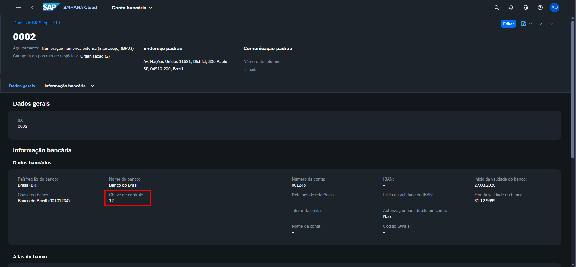576x267 pixels.
Task: Select the Numeração numérica externa grouping value
Action: pyautogui.click(x=87, y=48)
